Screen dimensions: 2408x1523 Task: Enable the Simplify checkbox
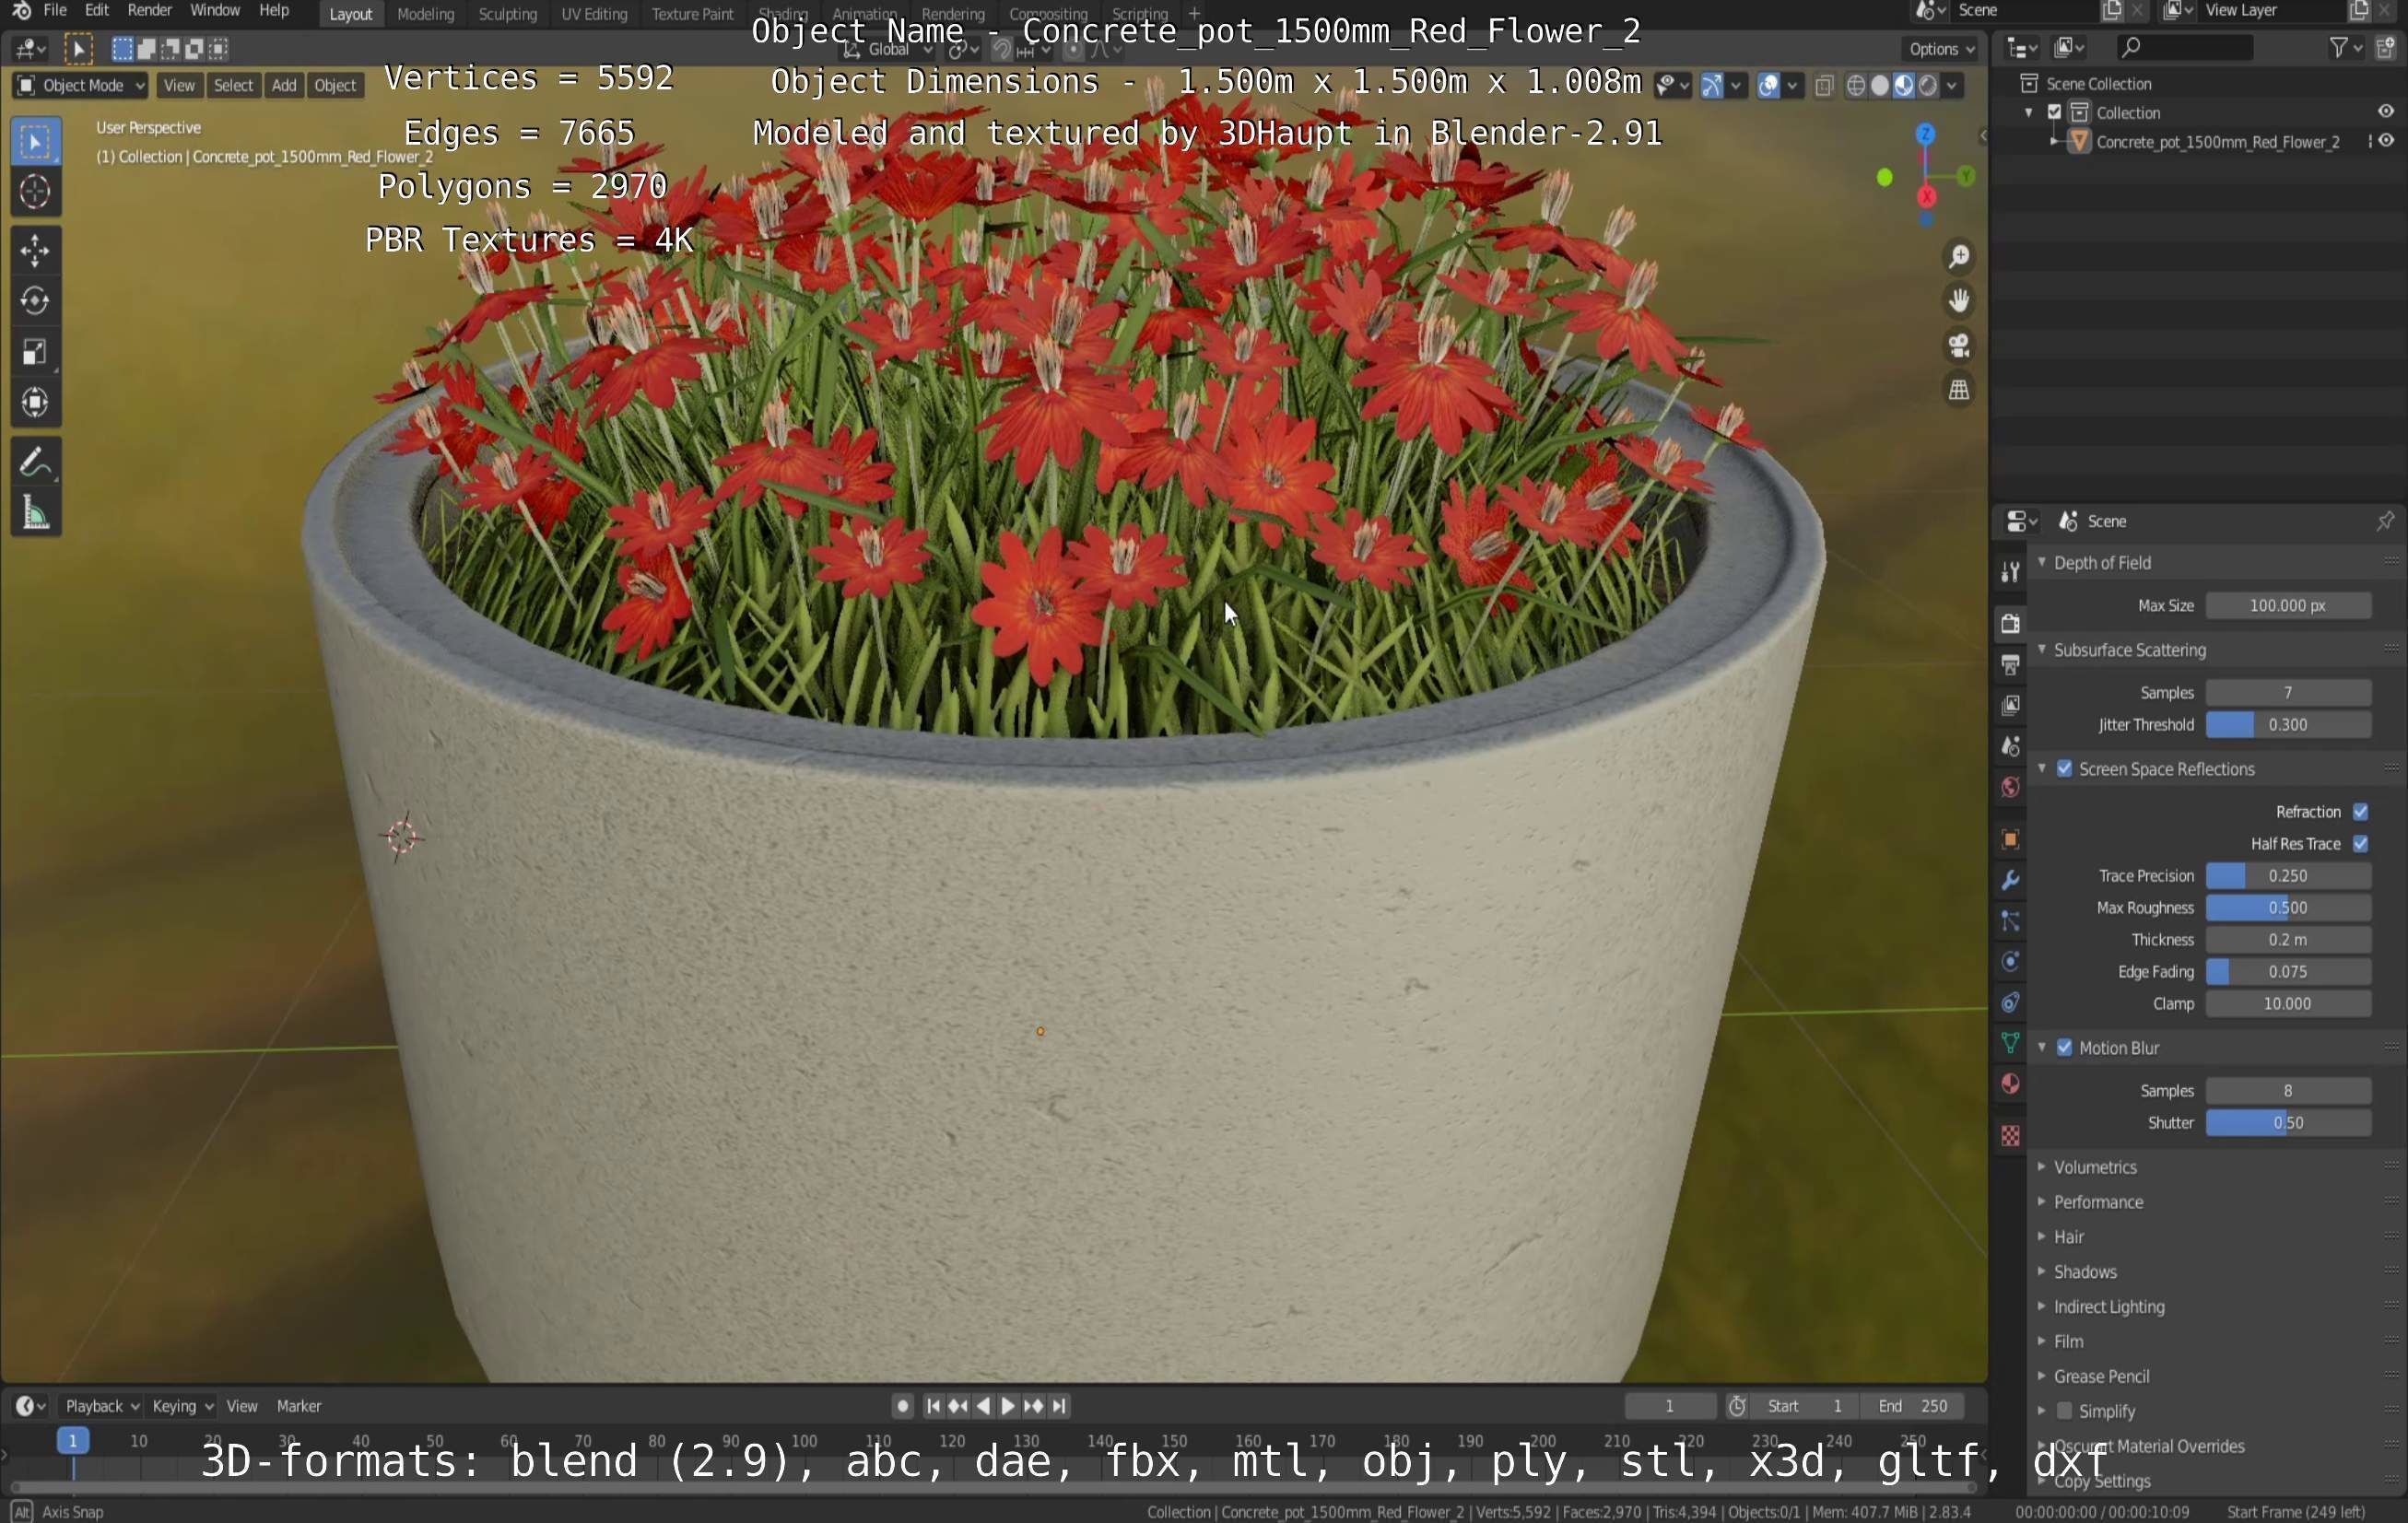point(2064,1410)
